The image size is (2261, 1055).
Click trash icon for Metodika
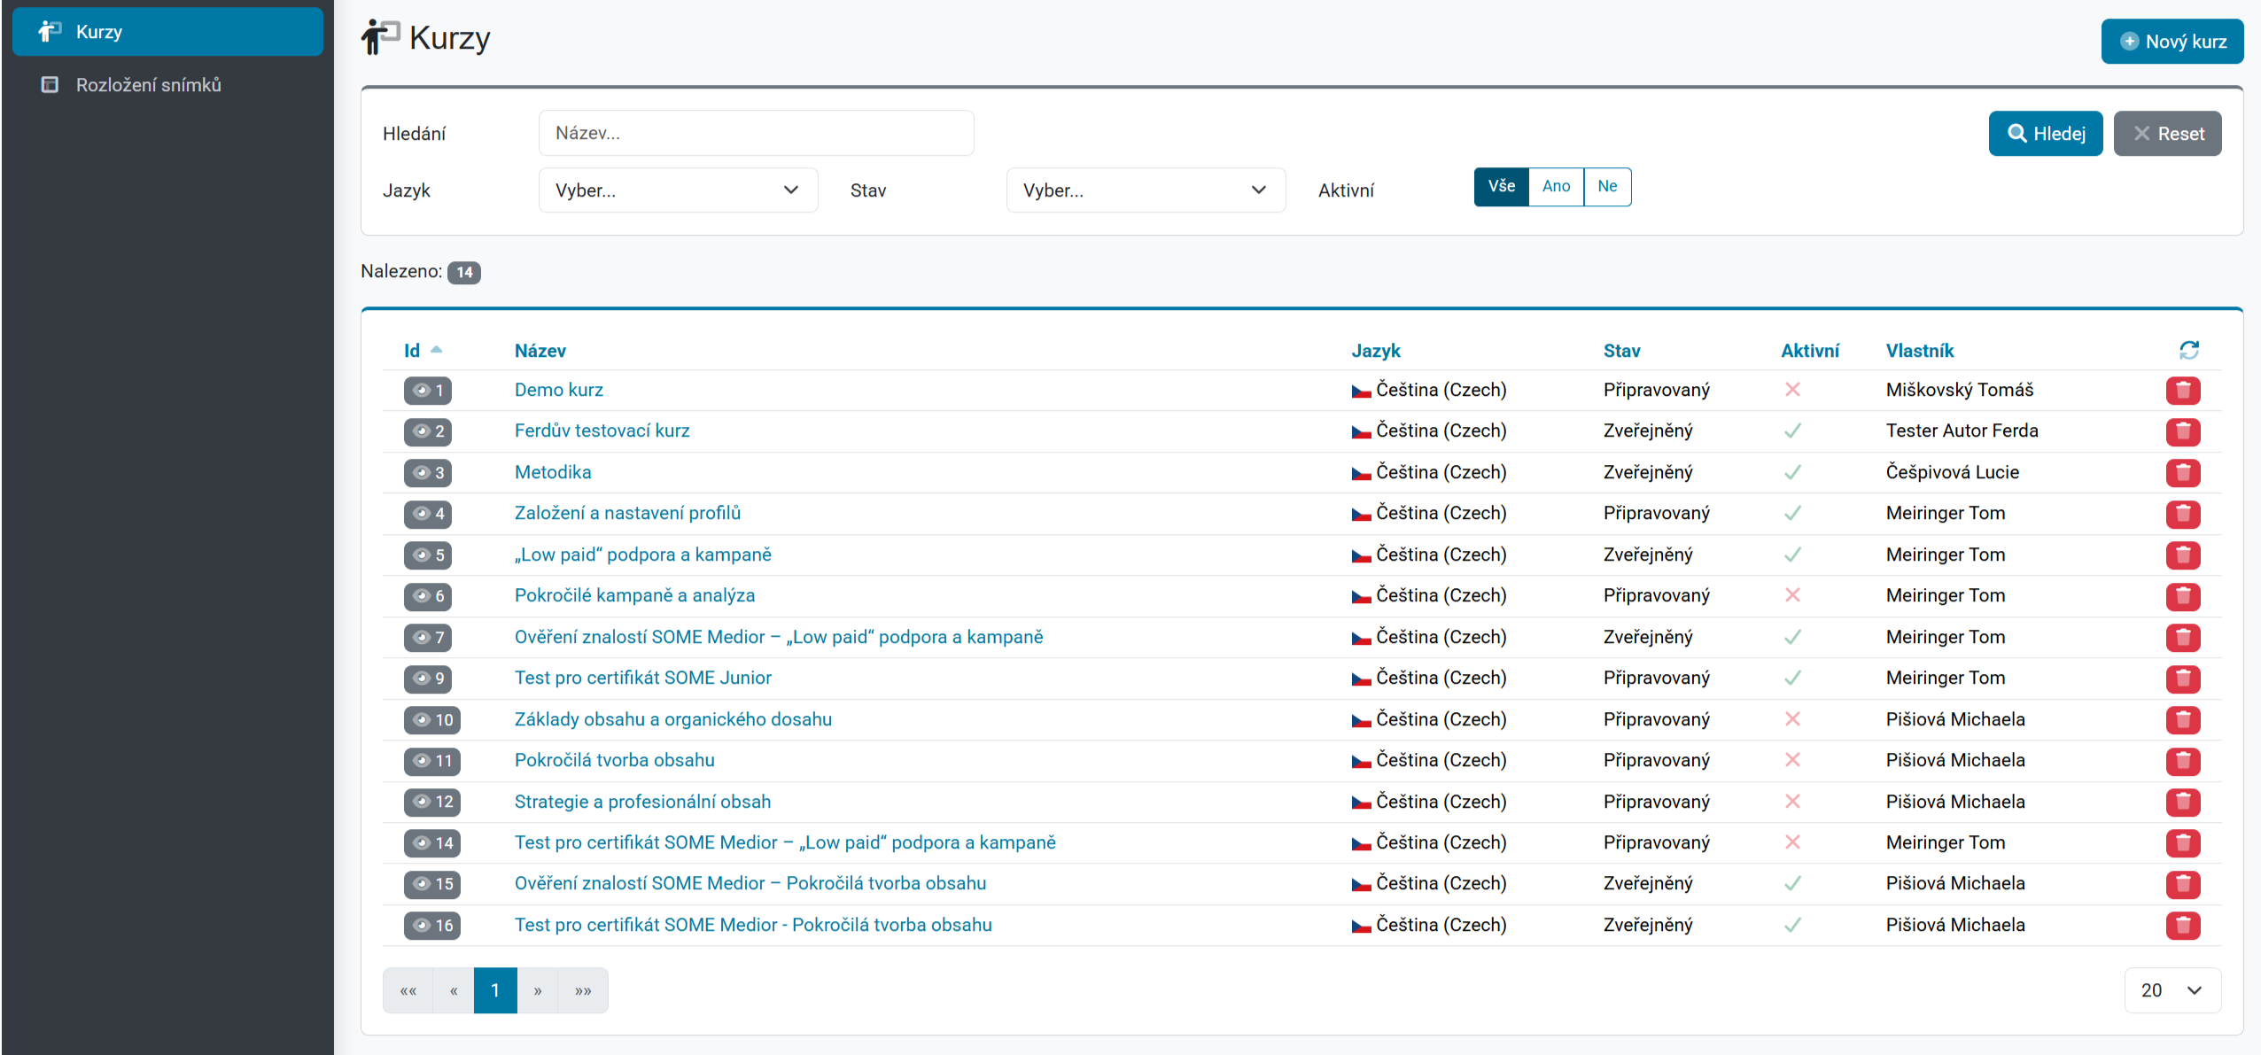(x=2183, y=473)
